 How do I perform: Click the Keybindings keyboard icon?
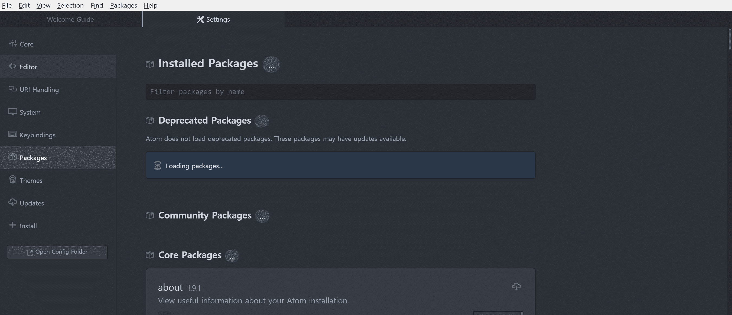point(12,134)
